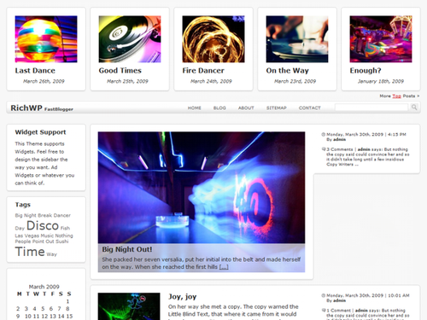Click the Enough? post title

point(366,71)
